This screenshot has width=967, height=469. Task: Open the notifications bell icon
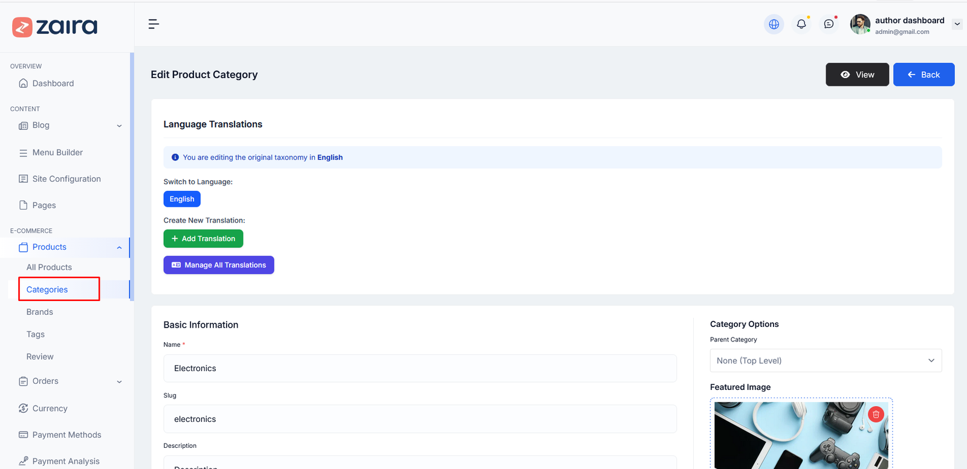tap(801, 24)
